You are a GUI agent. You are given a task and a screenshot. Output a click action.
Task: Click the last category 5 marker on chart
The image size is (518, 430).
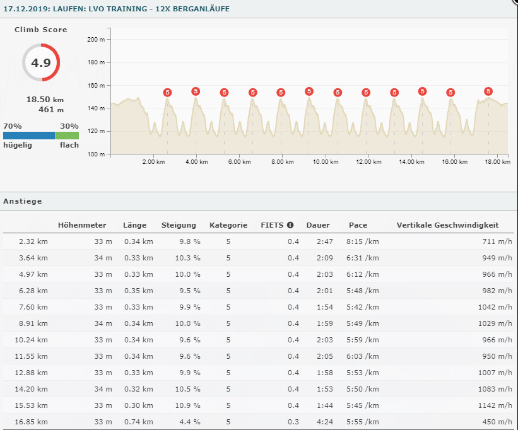tap(488, 91)
